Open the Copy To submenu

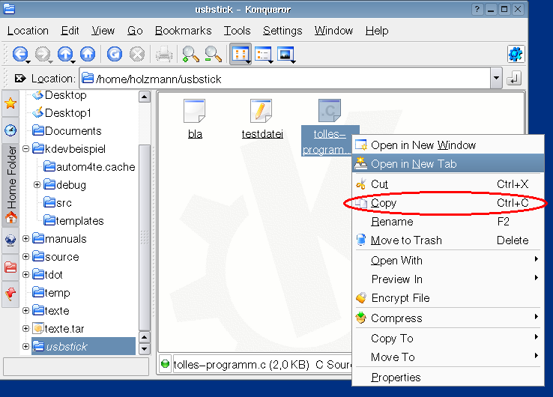tap(448, 339)
